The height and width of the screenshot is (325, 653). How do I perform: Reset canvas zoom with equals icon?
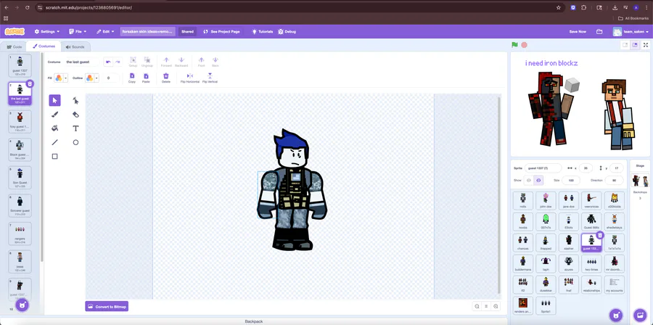coord(486,306)
